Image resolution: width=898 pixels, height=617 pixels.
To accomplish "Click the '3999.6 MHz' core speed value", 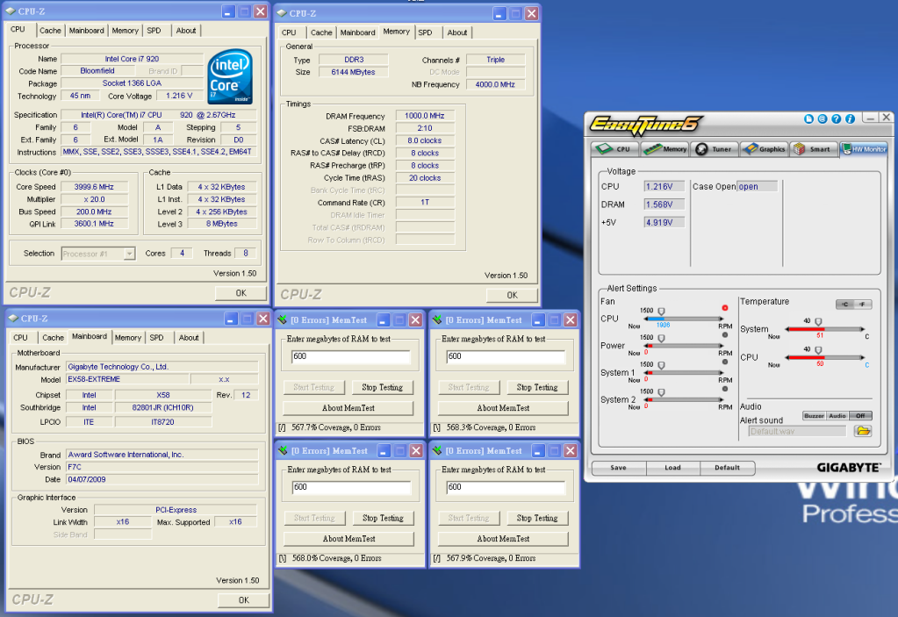I will pyautogui.click(x=94, y=187).
